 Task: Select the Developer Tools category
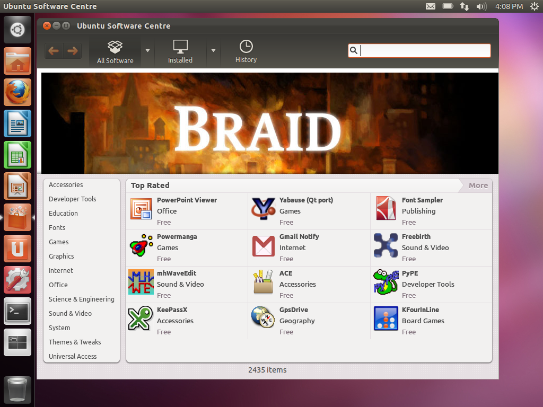point(72,199)
